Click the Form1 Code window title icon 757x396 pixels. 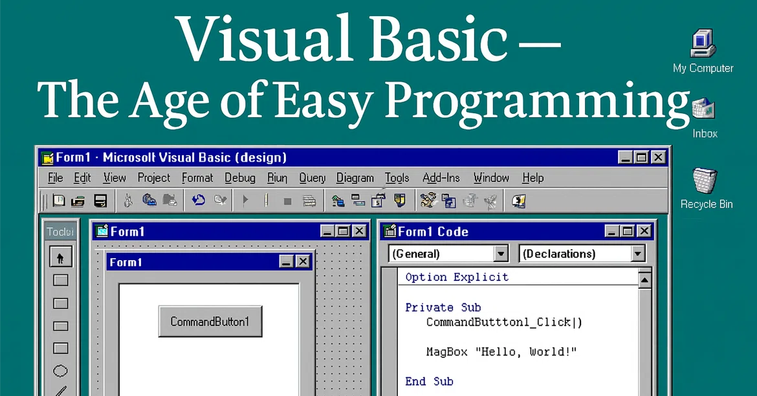coord(389,231)
